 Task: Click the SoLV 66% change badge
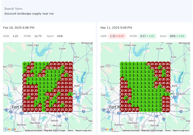(x=177, y=36)
